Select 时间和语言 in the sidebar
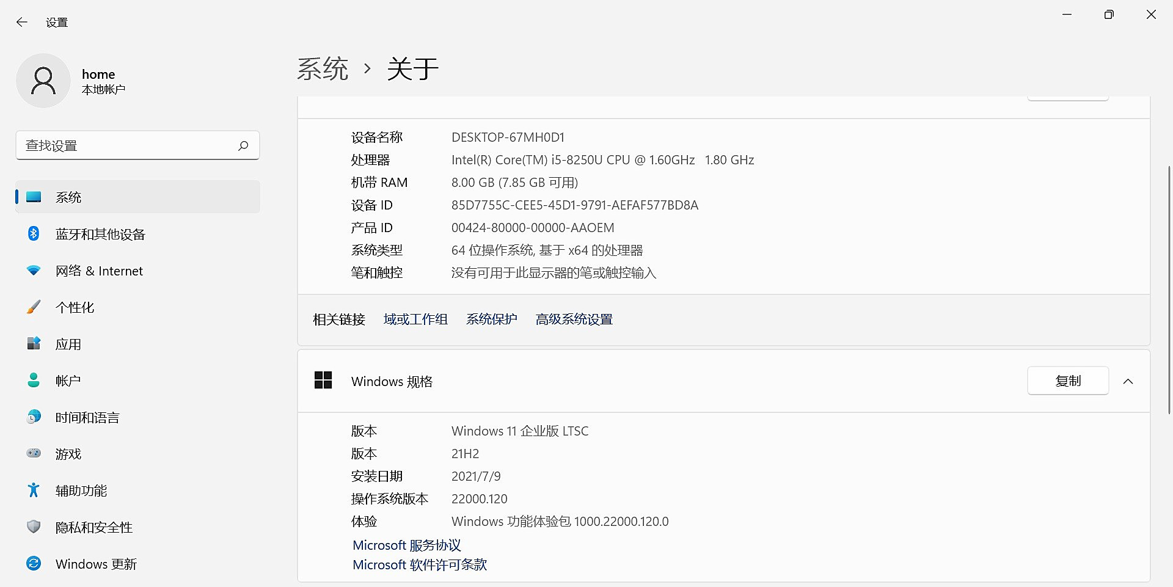The image size is (1173, 587). pyautogui.click(x=138, y=417)
